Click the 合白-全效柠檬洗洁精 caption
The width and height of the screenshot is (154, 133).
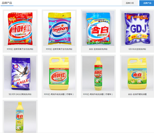coord(137,94)
